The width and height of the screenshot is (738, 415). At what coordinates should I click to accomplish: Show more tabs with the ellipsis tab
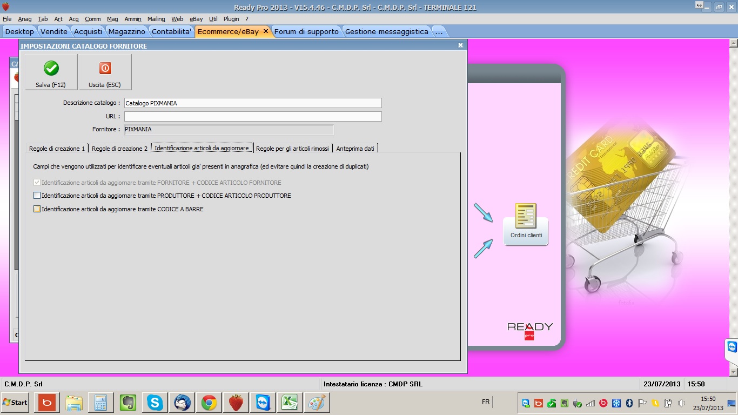click(x=439, y=31)
